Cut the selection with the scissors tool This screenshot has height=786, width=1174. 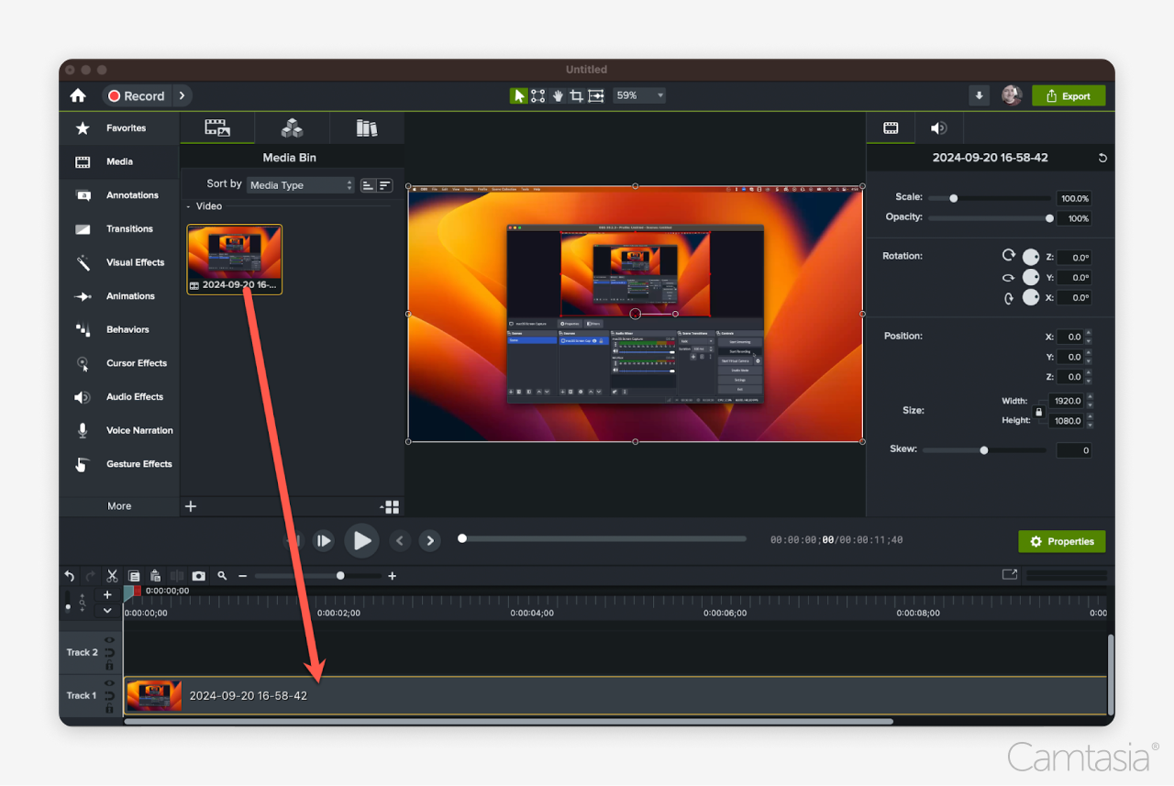coord(112,575)
